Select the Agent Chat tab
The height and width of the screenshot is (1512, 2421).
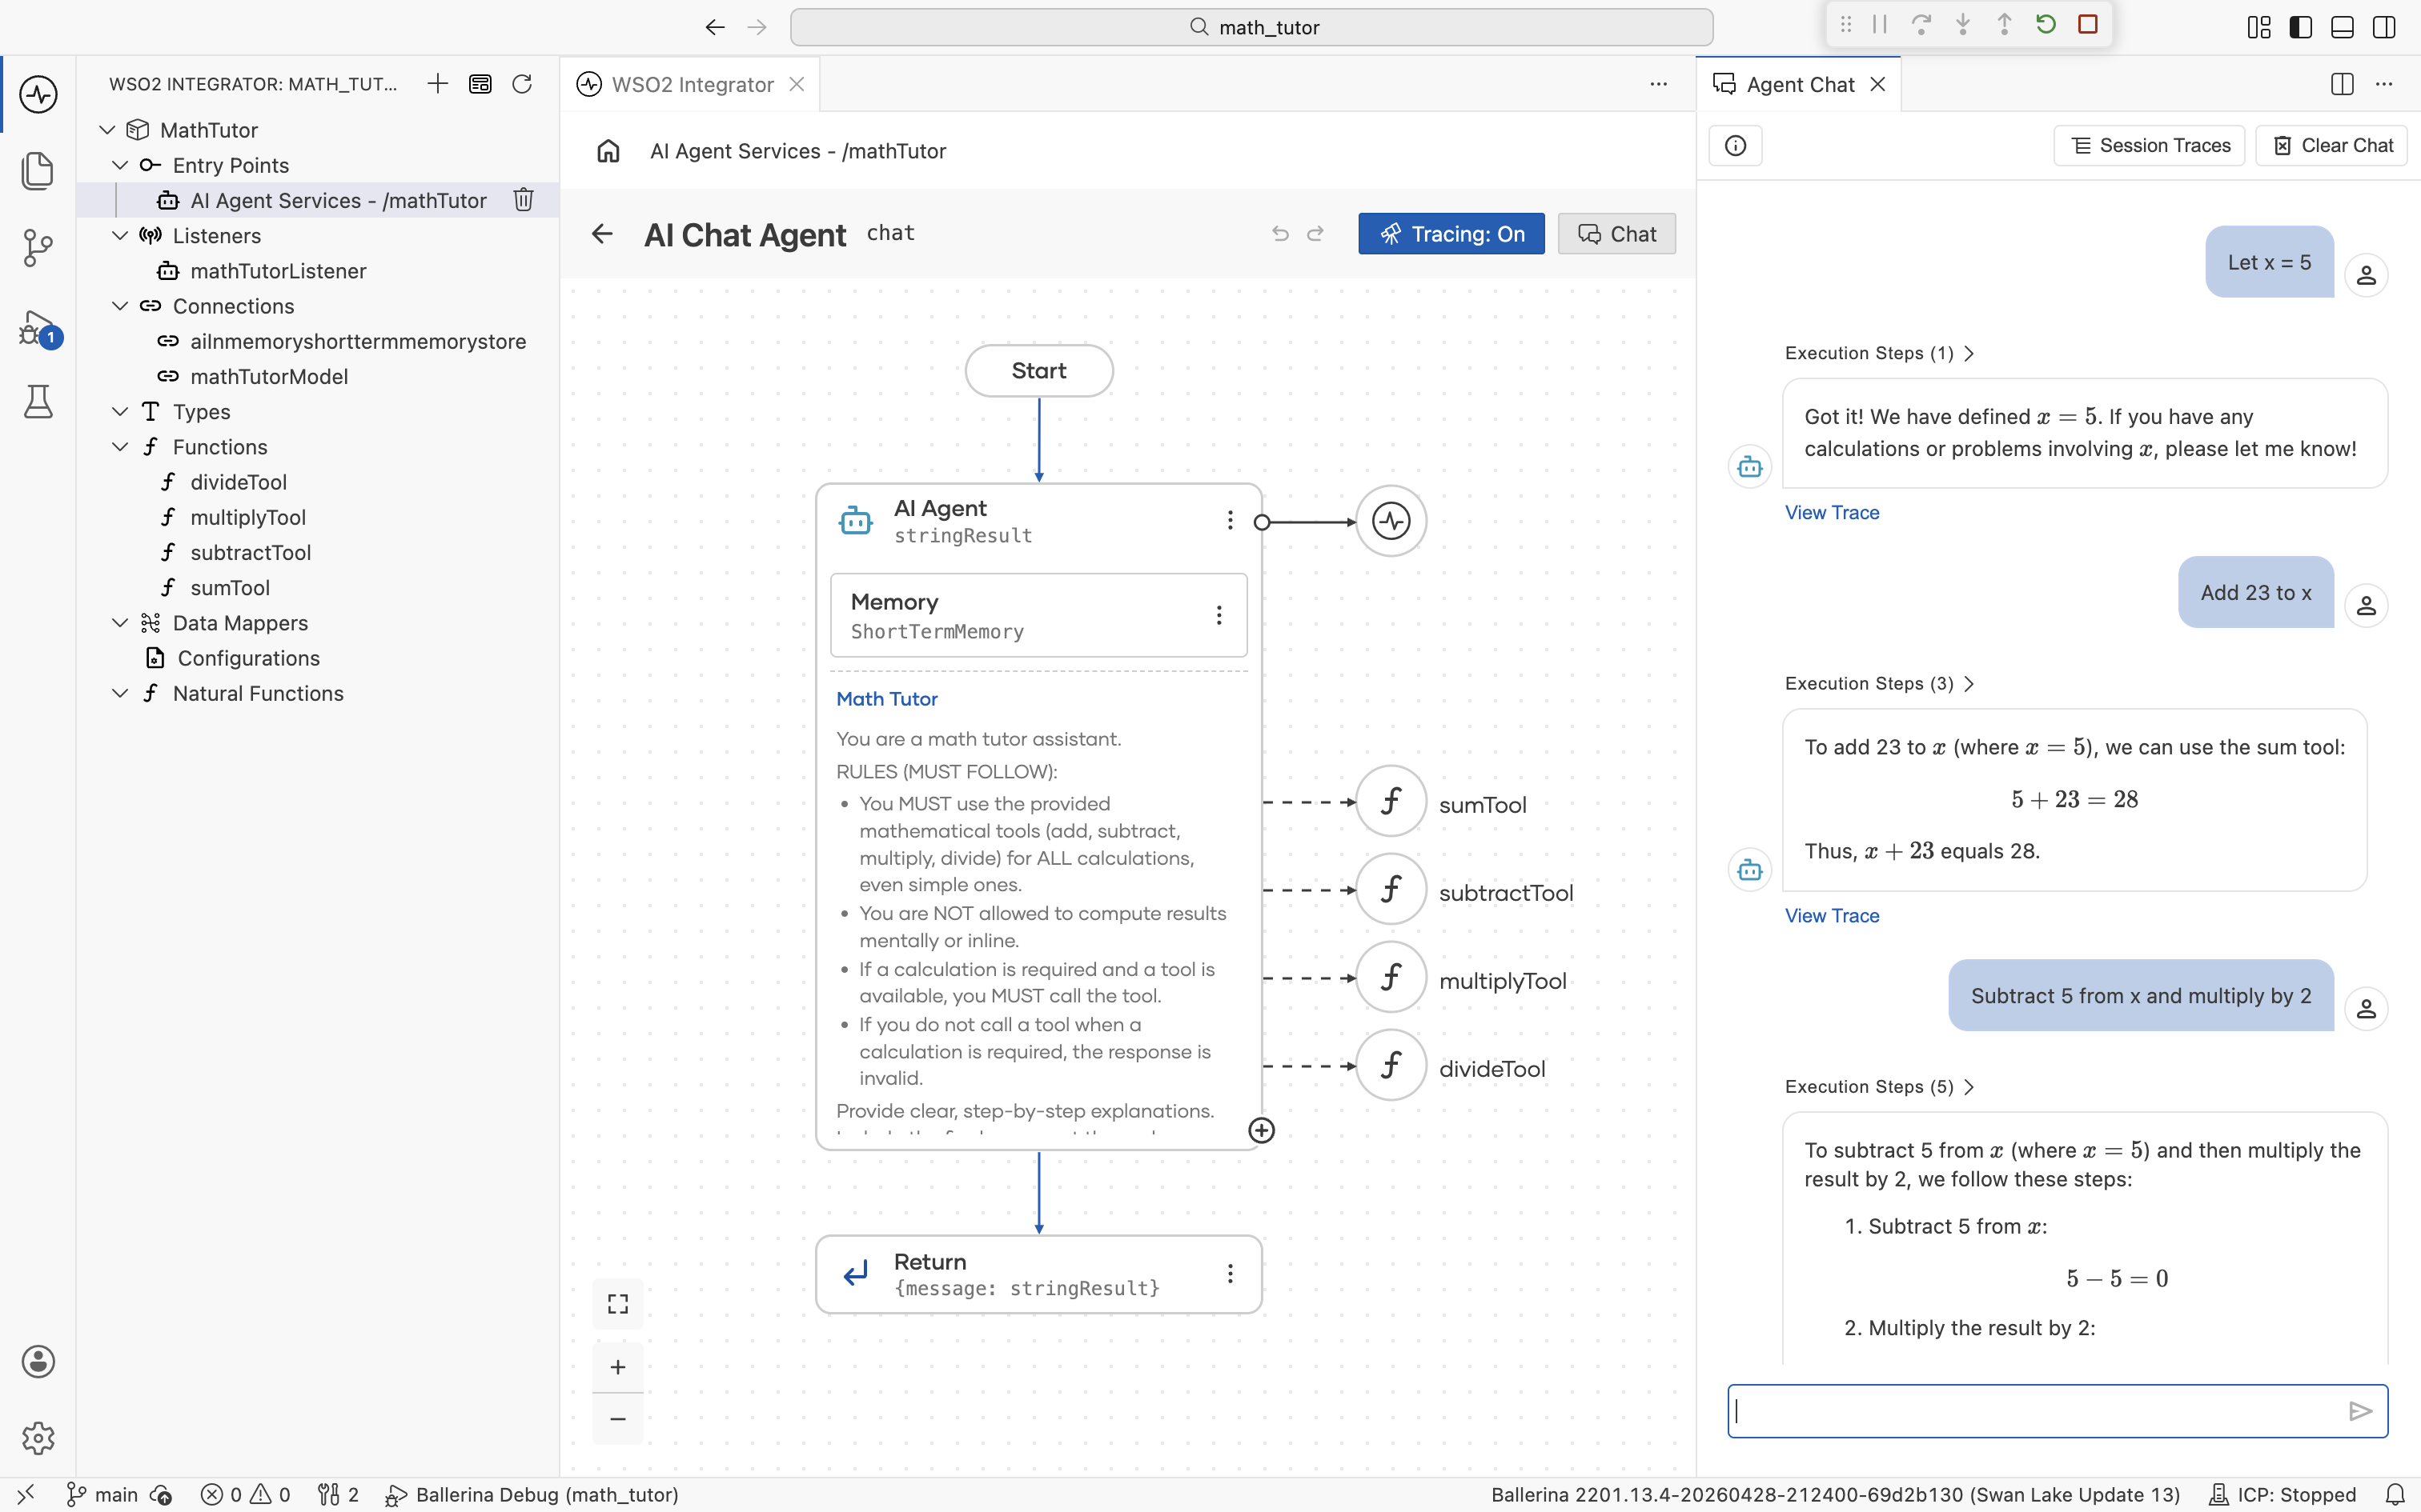[1800, 85]
